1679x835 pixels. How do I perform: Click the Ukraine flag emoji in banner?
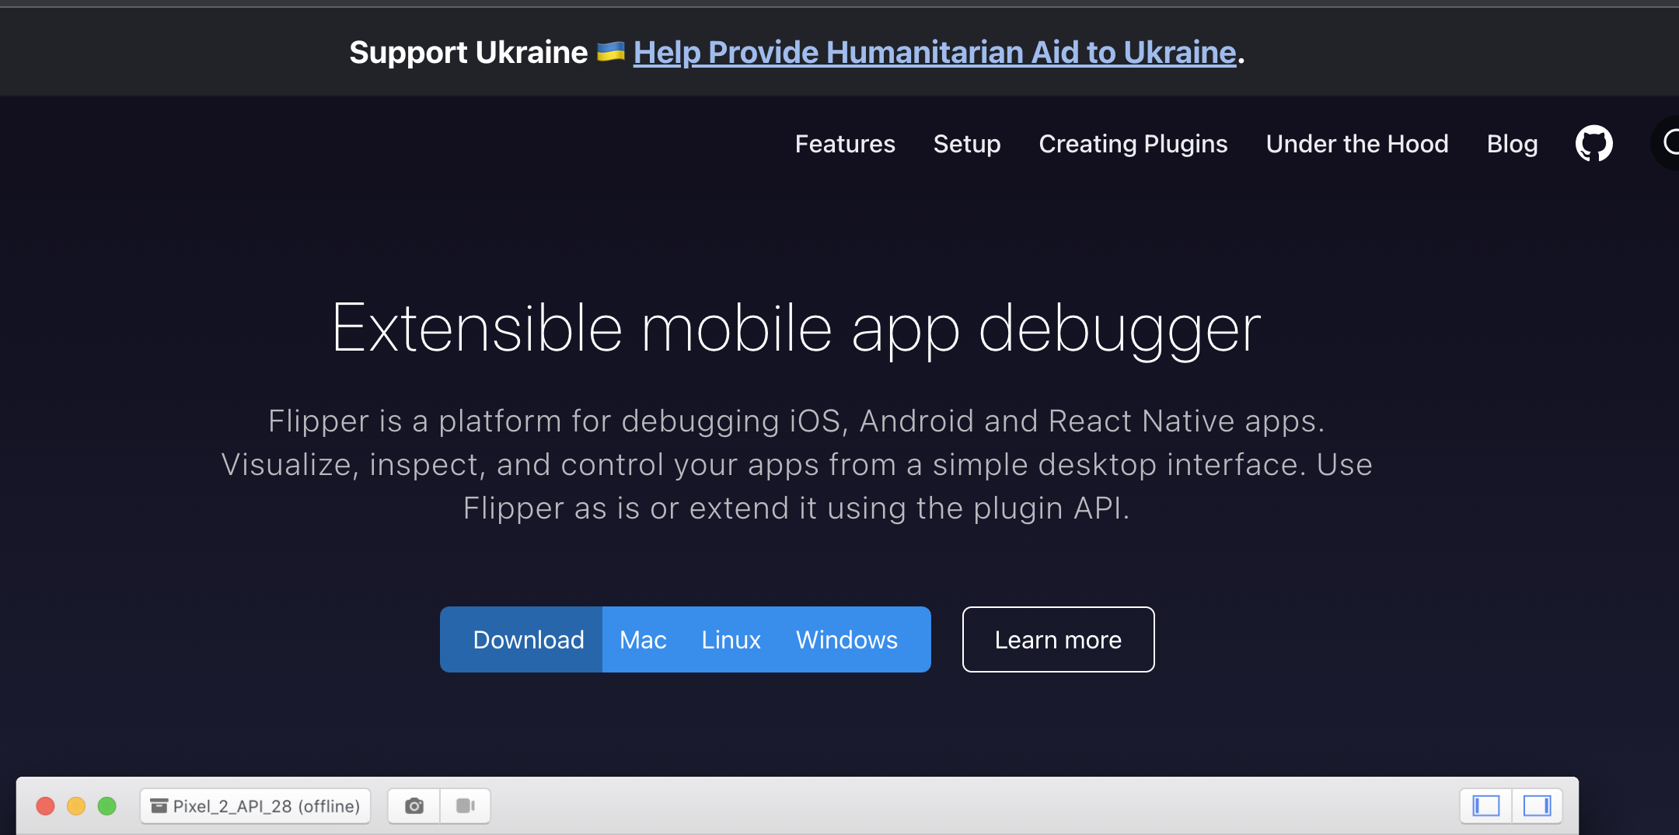611,52
